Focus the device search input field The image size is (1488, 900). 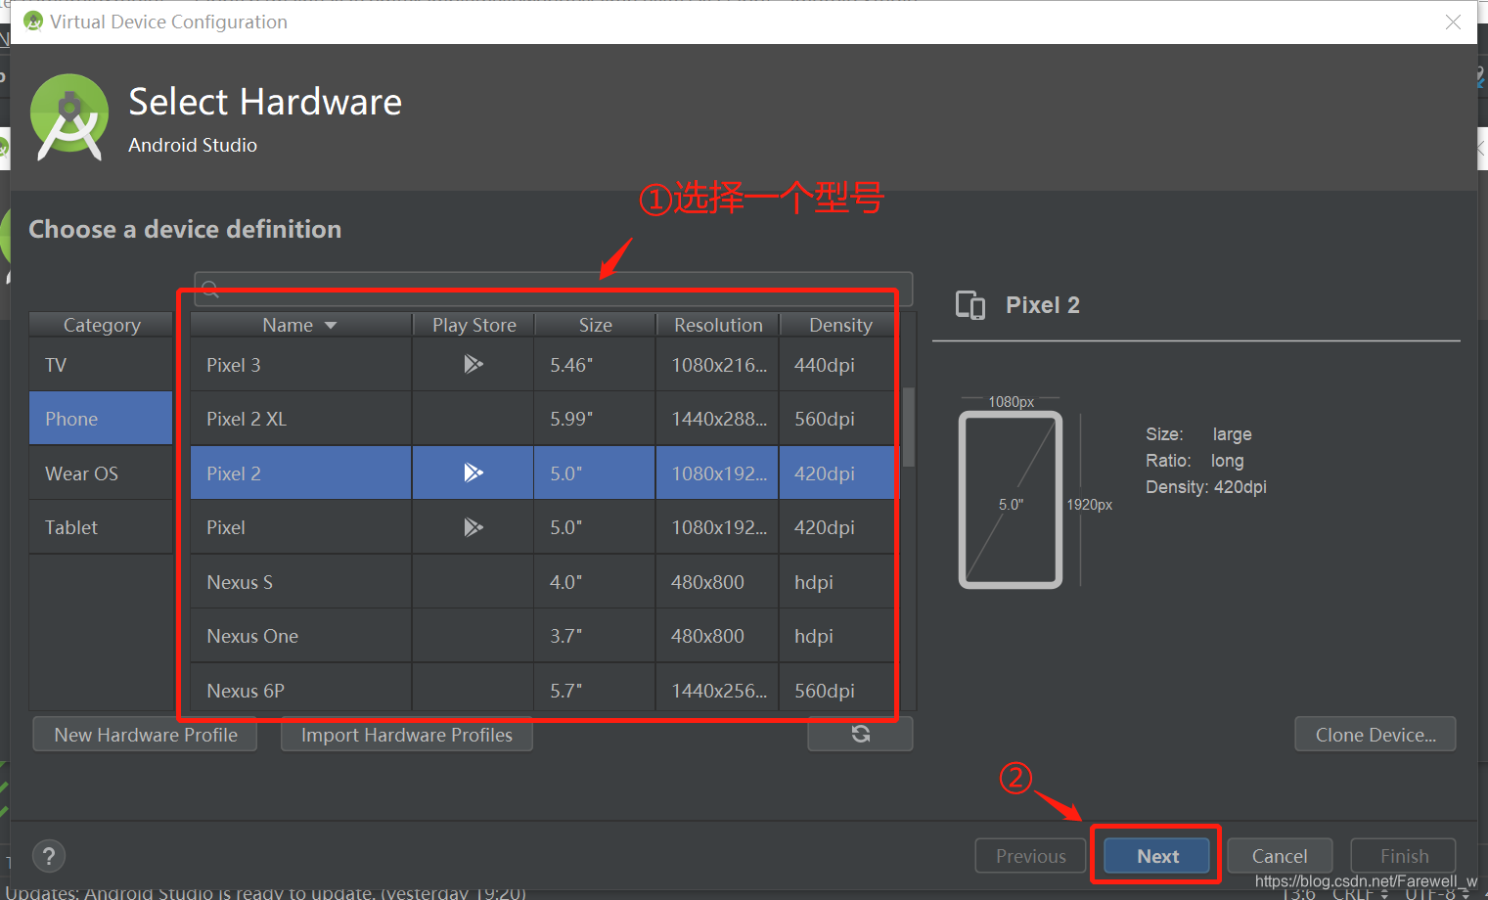(x=554, y=289)
